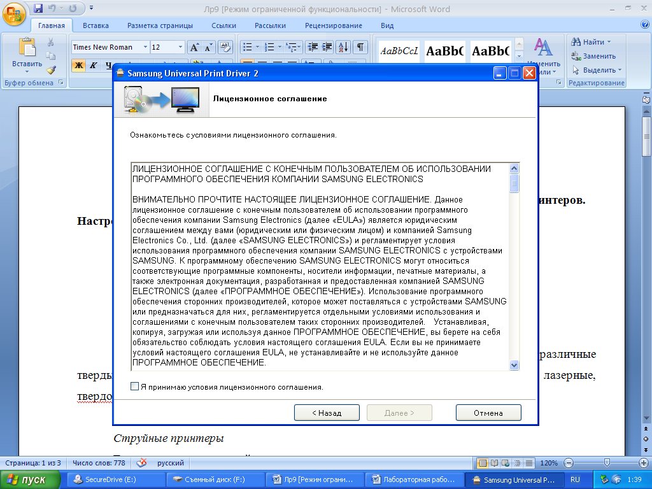Click the large Paste clipboard icon
The width and height of the screenshot is (652, 489).
coord(27,47)
